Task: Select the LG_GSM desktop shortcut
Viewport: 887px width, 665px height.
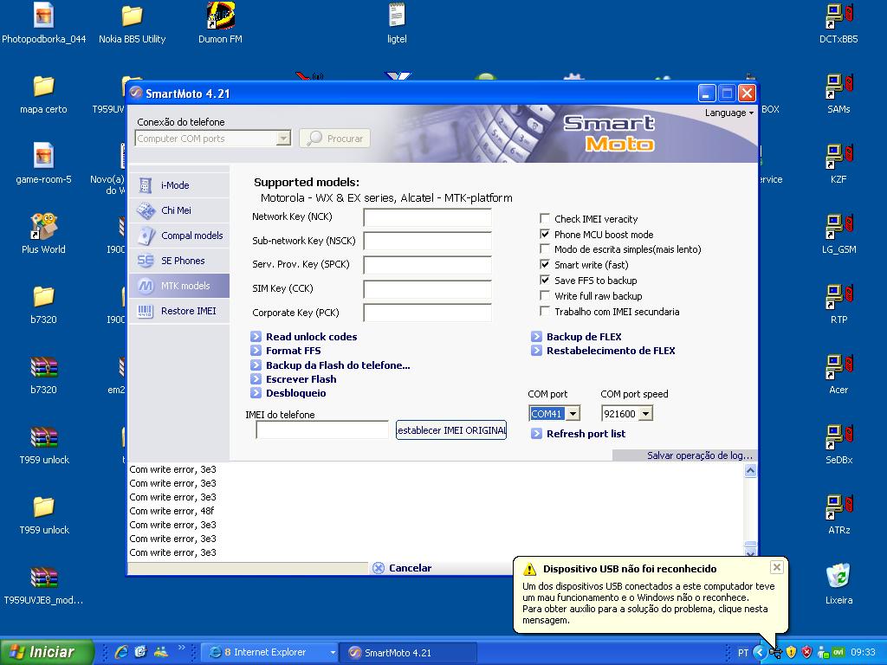Action: (838, 234)
